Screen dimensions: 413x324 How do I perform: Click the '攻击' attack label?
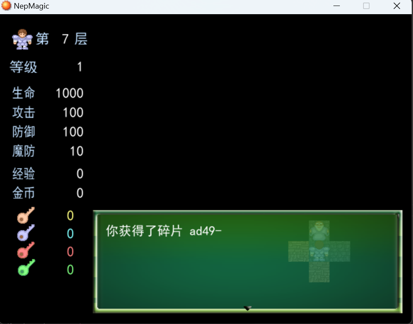[24, 112]
